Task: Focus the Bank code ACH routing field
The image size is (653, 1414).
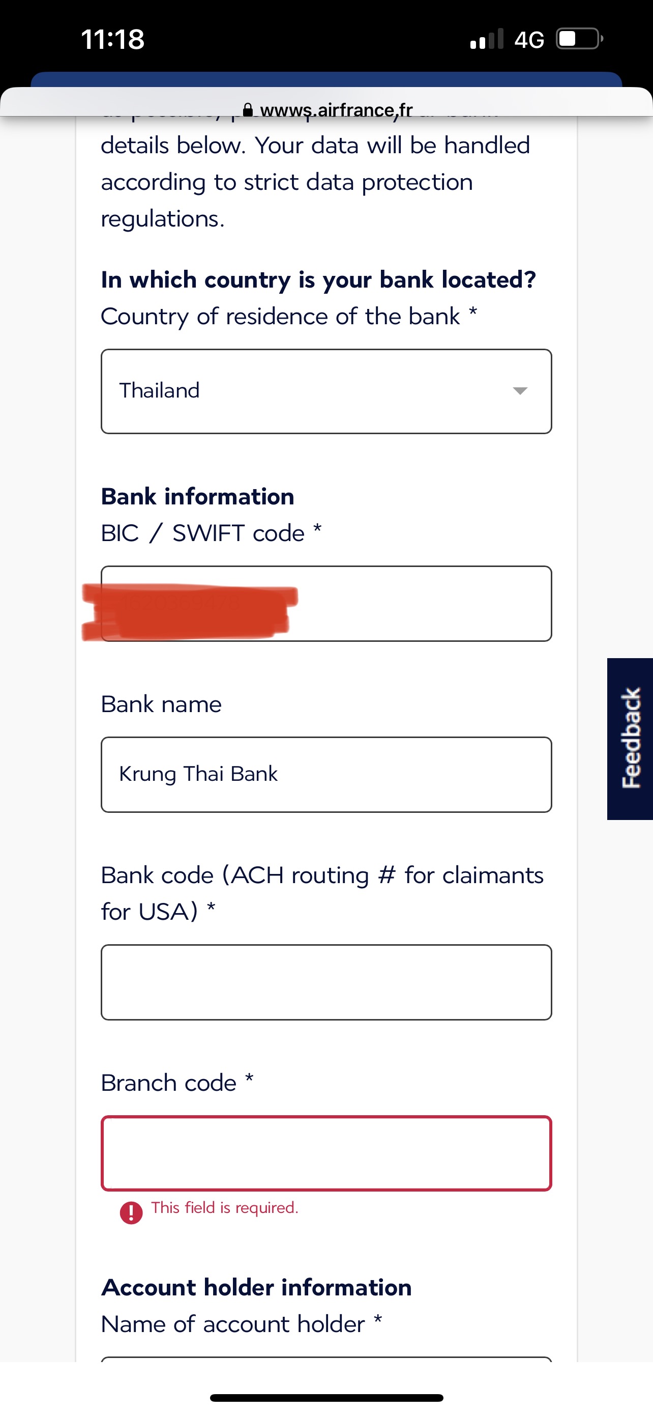Action: coord(326,982)
